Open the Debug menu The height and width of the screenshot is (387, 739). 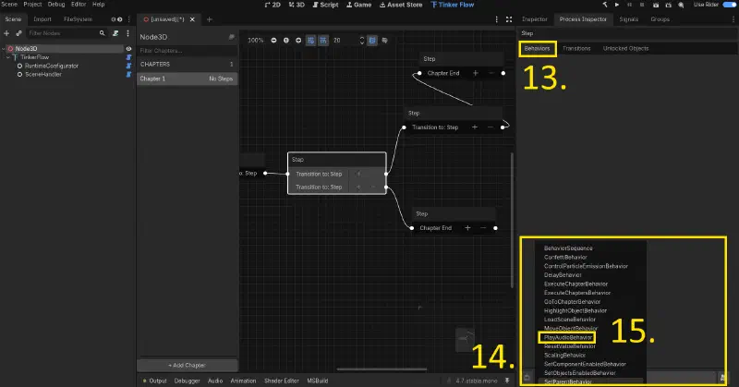click(x=56, y=5)
